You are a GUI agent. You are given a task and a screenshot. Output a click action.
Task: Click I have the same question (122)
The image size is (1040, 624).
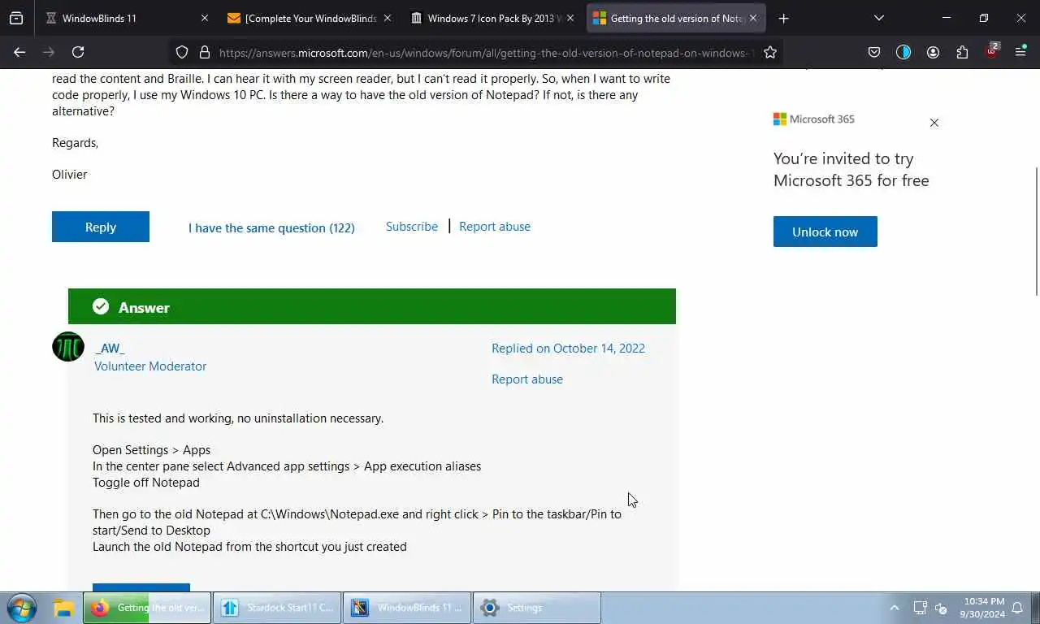click(x=271, y=227)
